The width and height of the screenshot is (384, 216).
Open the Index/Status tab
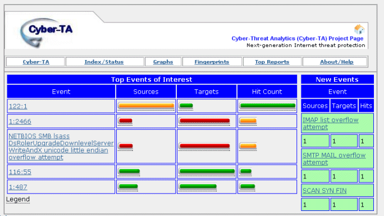tap(104, 62)
